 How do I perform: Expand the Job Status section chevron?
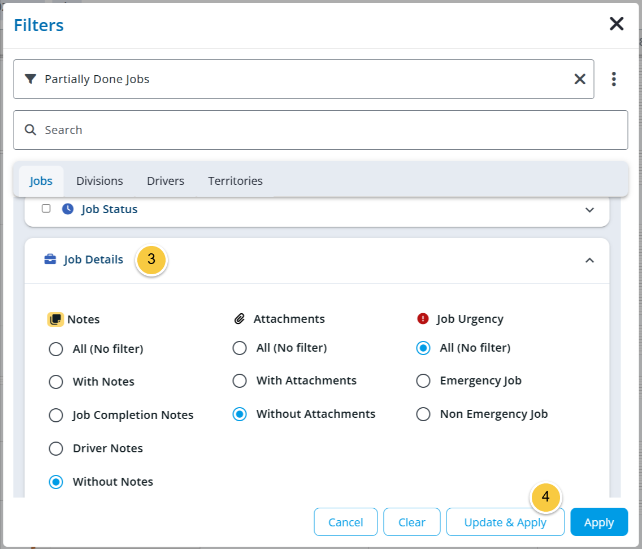(589, 210)
